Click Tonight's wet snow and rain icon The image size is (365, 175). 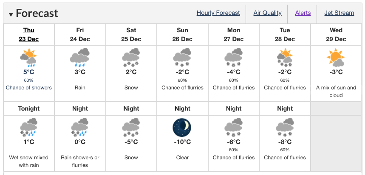[29, 128]
